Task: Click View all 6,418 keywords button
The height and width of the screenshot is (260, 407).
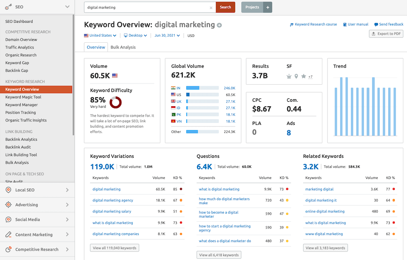Action: [219, 255]
